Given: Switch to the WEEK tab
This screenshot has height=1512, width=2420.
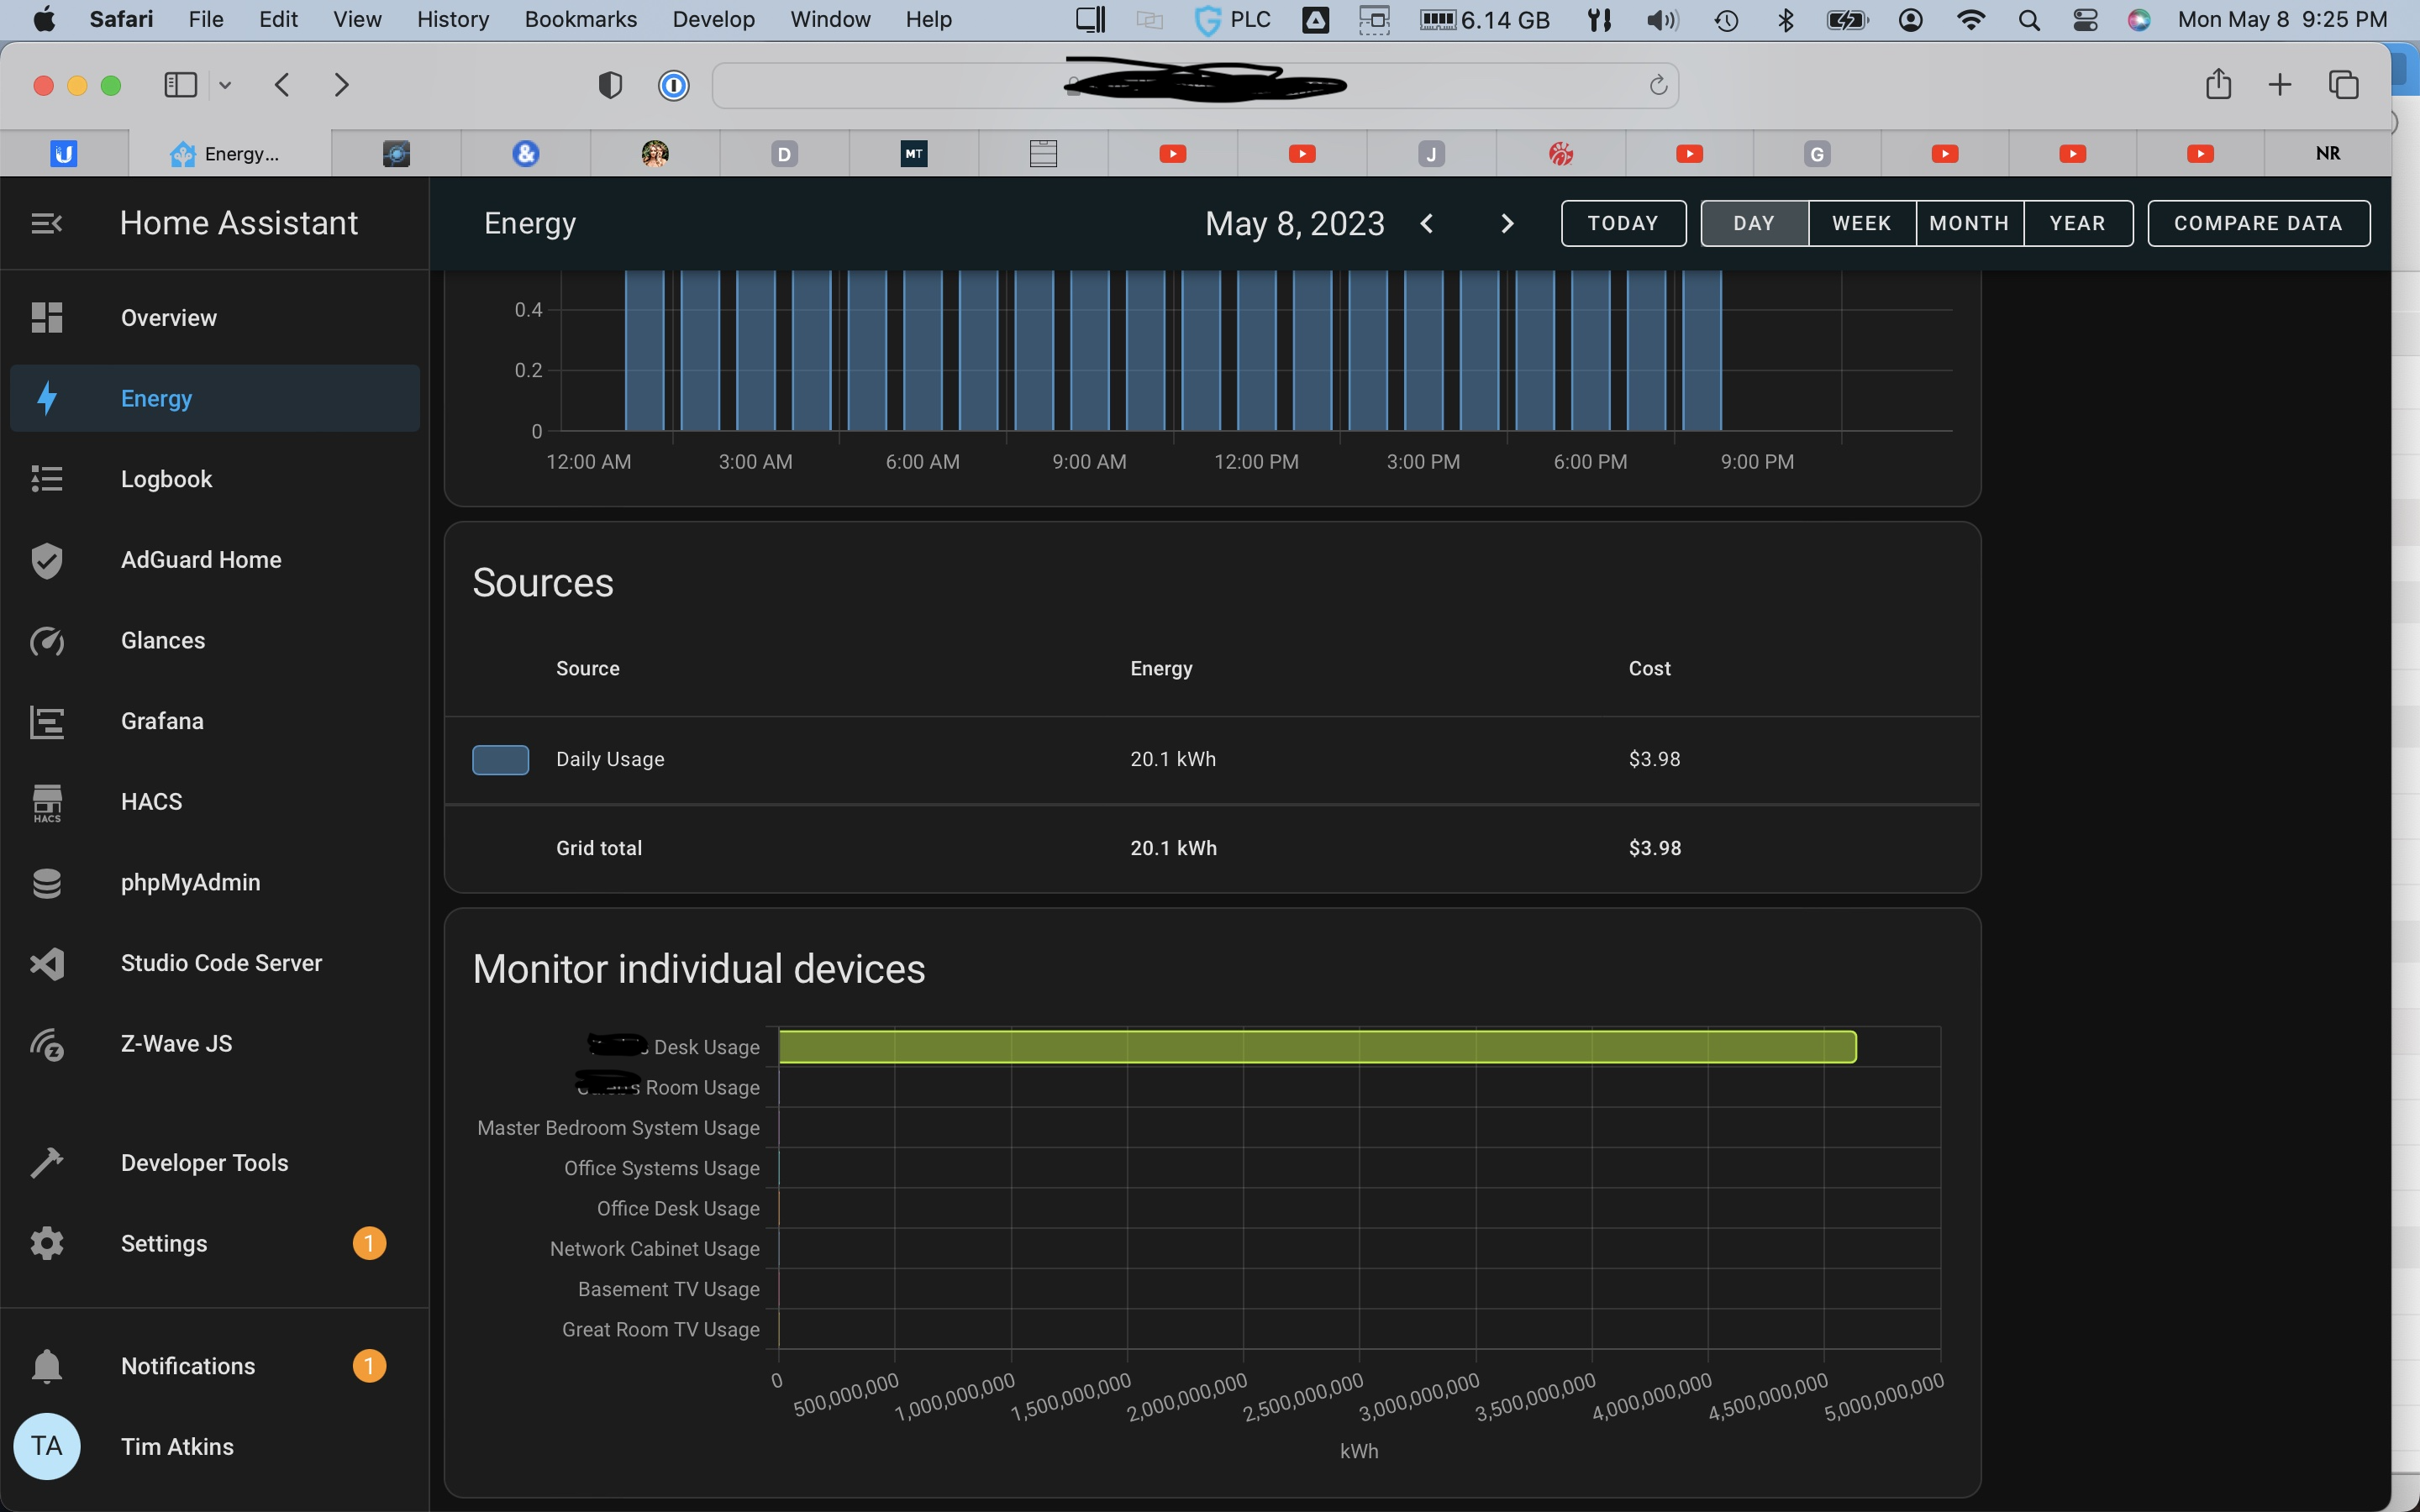Looking at the screenshot, I should [x=1862, y=223].
